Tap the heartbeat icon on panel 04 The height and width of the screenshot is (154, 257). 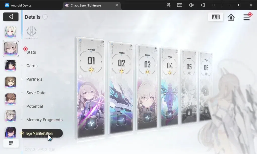click(x=170, y=115)
